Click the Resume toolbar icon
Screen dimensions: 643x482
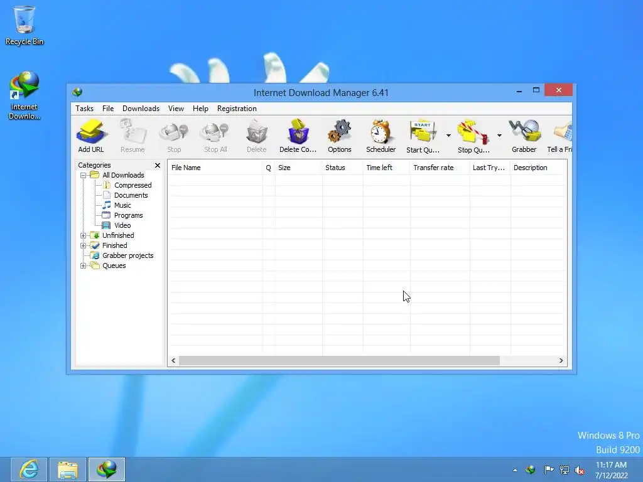[132, 136]
